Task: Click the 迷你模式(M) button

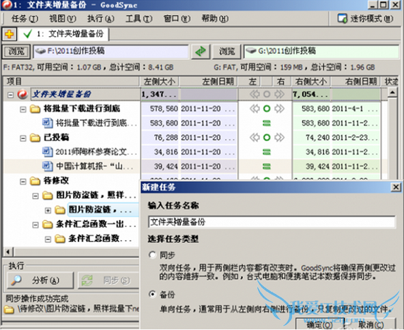Action: 365,18
